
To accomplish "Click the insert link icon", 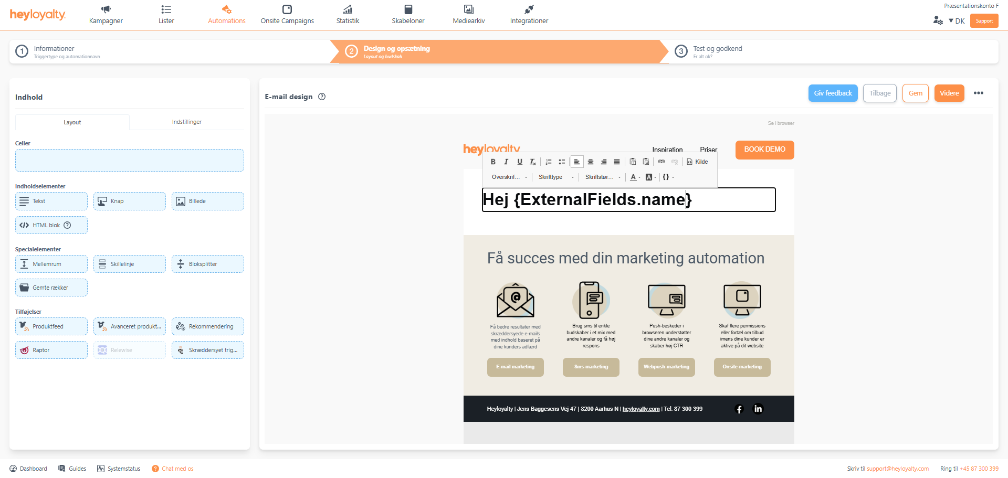I will pyautogui.click(x=661, y=162).
